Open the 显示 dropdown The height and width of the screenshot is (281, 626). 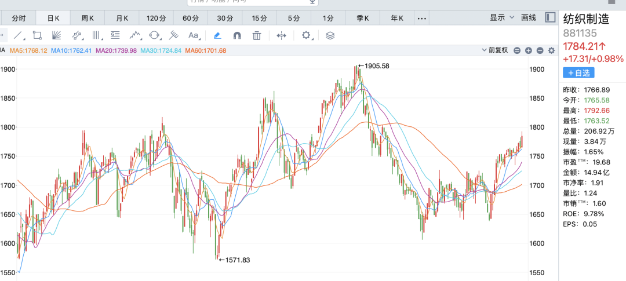point(502,17)
